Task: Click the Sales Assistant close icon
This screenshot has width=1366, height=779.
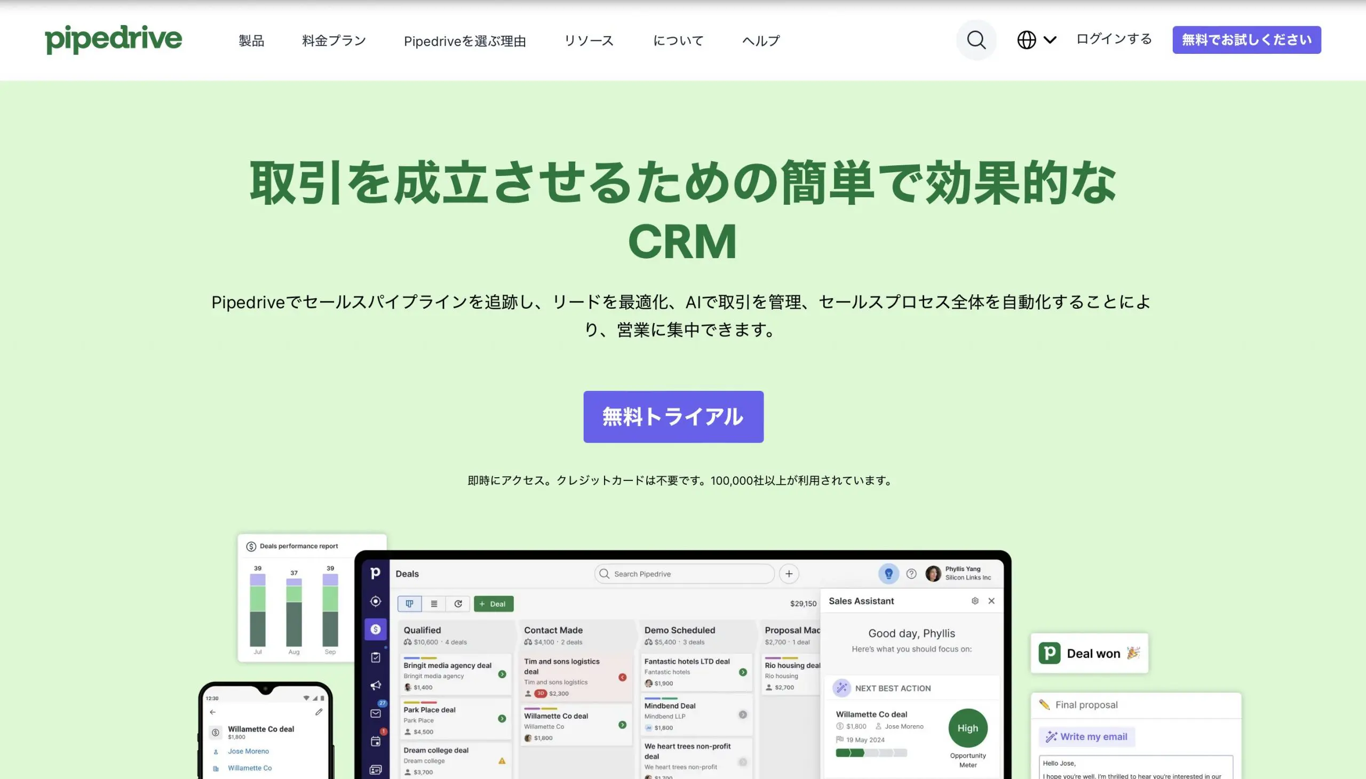Action: [991, 601]
